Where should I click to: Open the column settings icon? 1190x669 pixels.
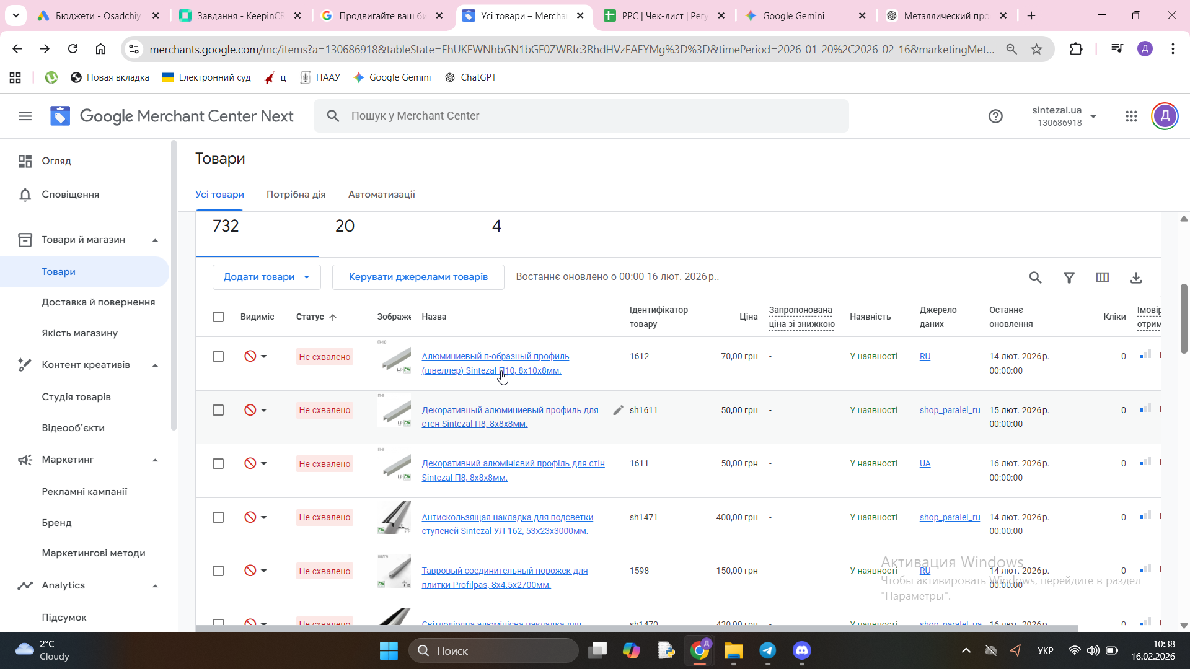click(1102, 278)
